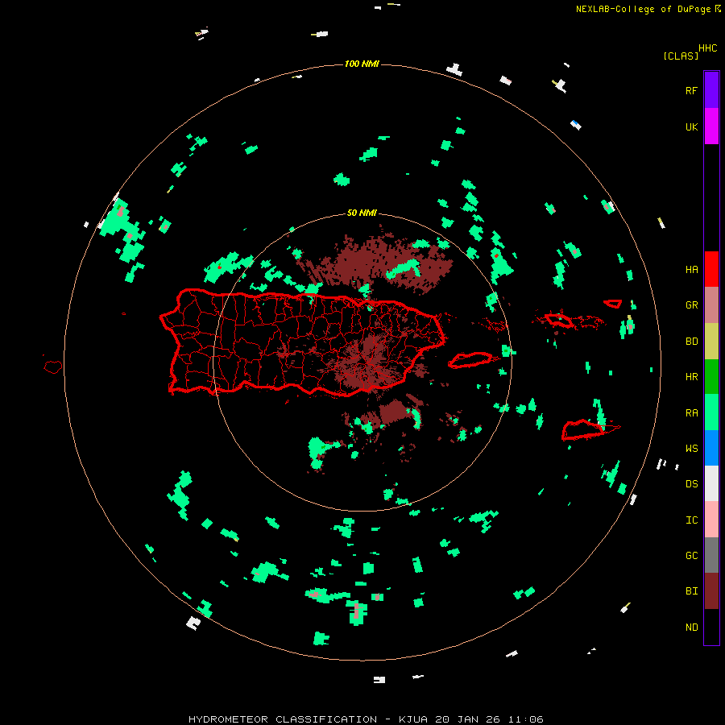Screen dimensions: 725x725
Task: Click the GC gray legend swatch
Action: 711,555
